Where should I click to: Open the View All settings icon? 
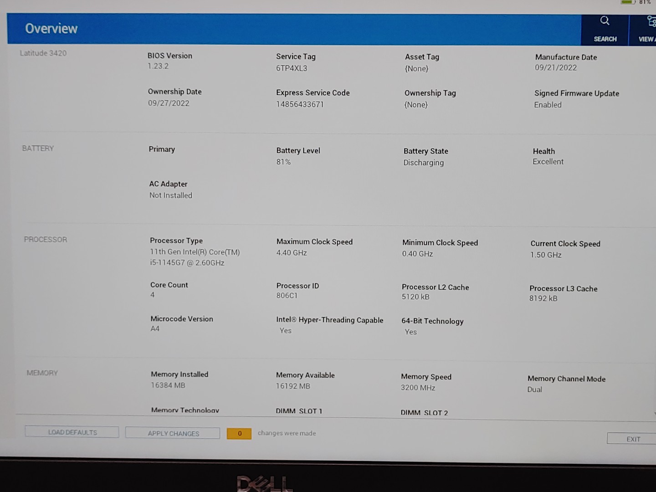(651, 21)
